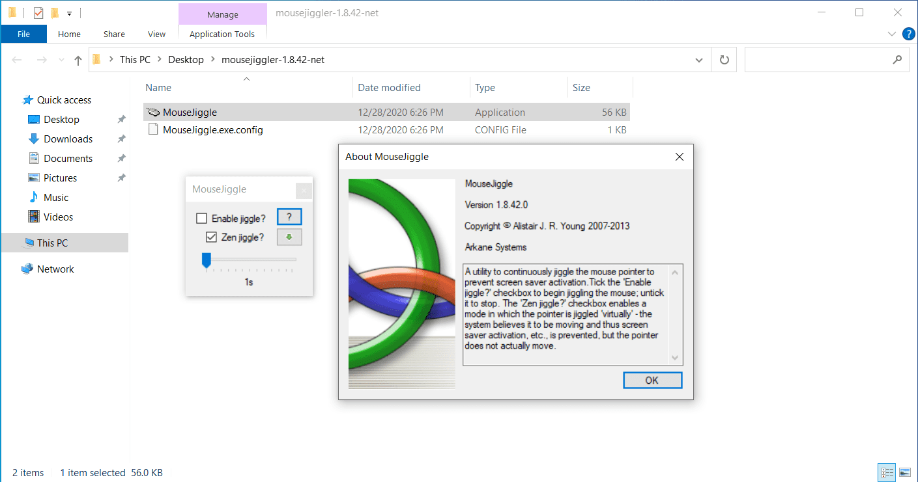Click the folder icon in the address bar
918x482 pixels.
(97, 60)
